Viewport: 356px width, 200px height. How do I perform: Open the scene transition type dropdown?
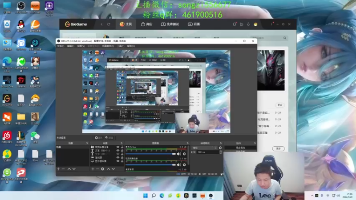click(x=205, y=148)
